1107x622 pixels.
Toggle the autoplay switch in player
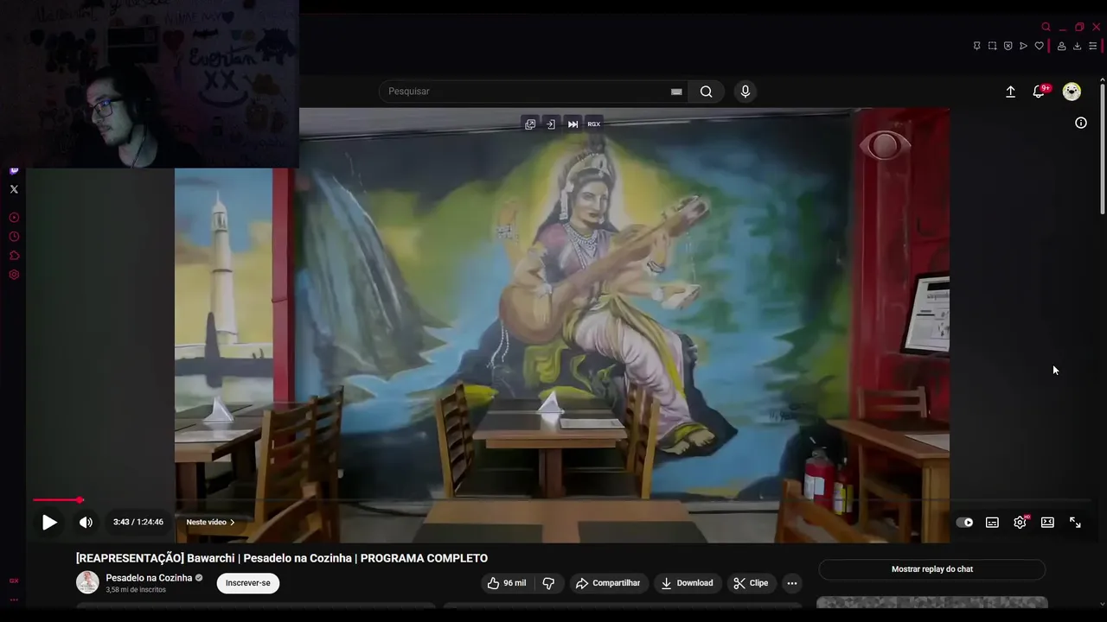click(964, 523)
